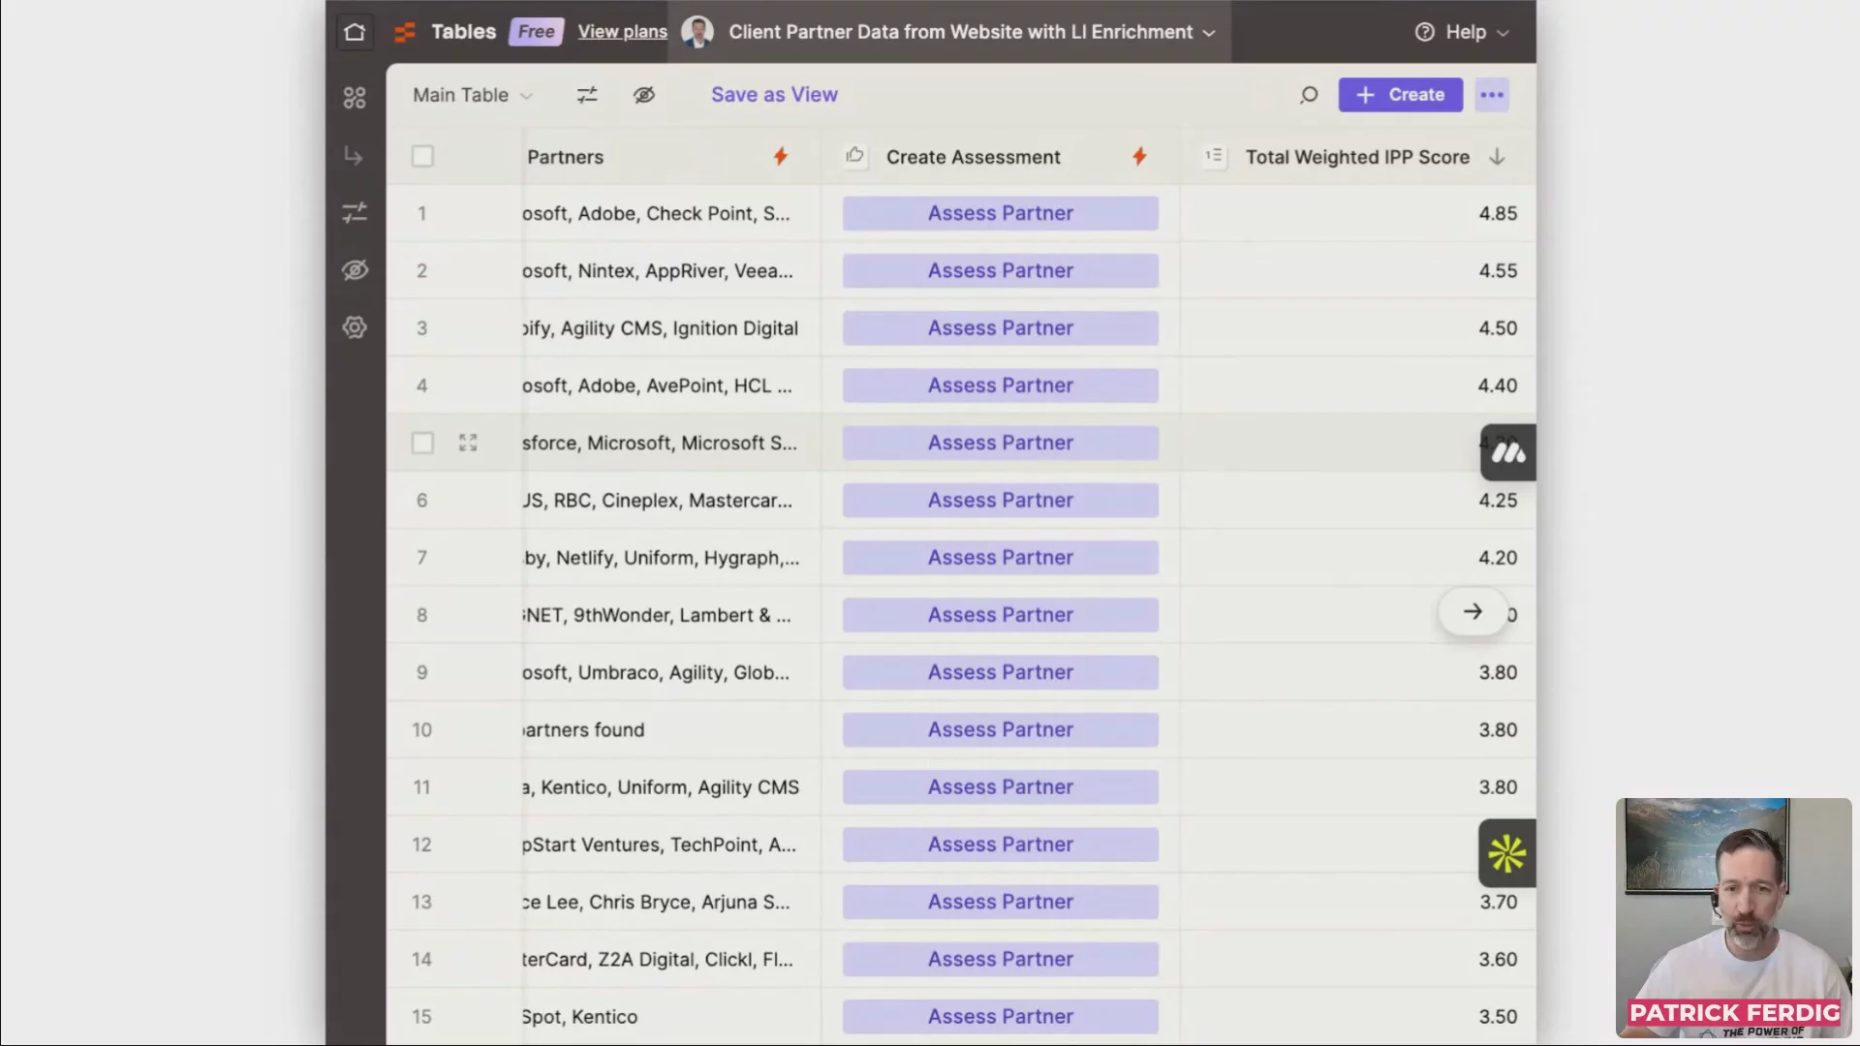Click Assess Partner in row 6

pos(1000,500)
